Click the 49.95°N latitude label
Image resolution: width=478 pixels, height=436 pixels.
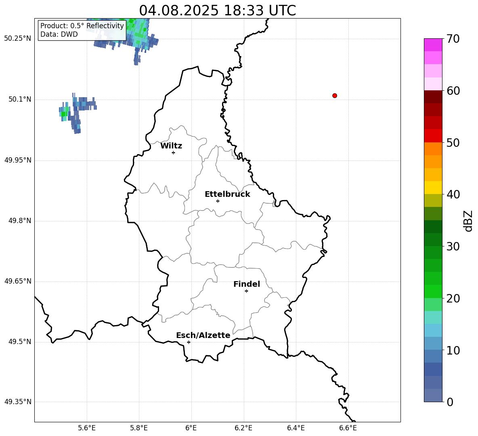click(x=18, y=160)
